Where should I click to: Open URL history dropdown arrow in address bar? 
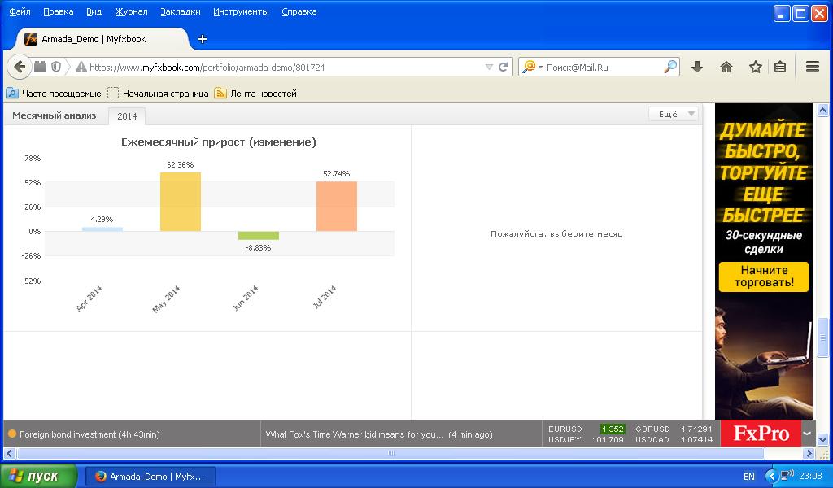(489, 68)
